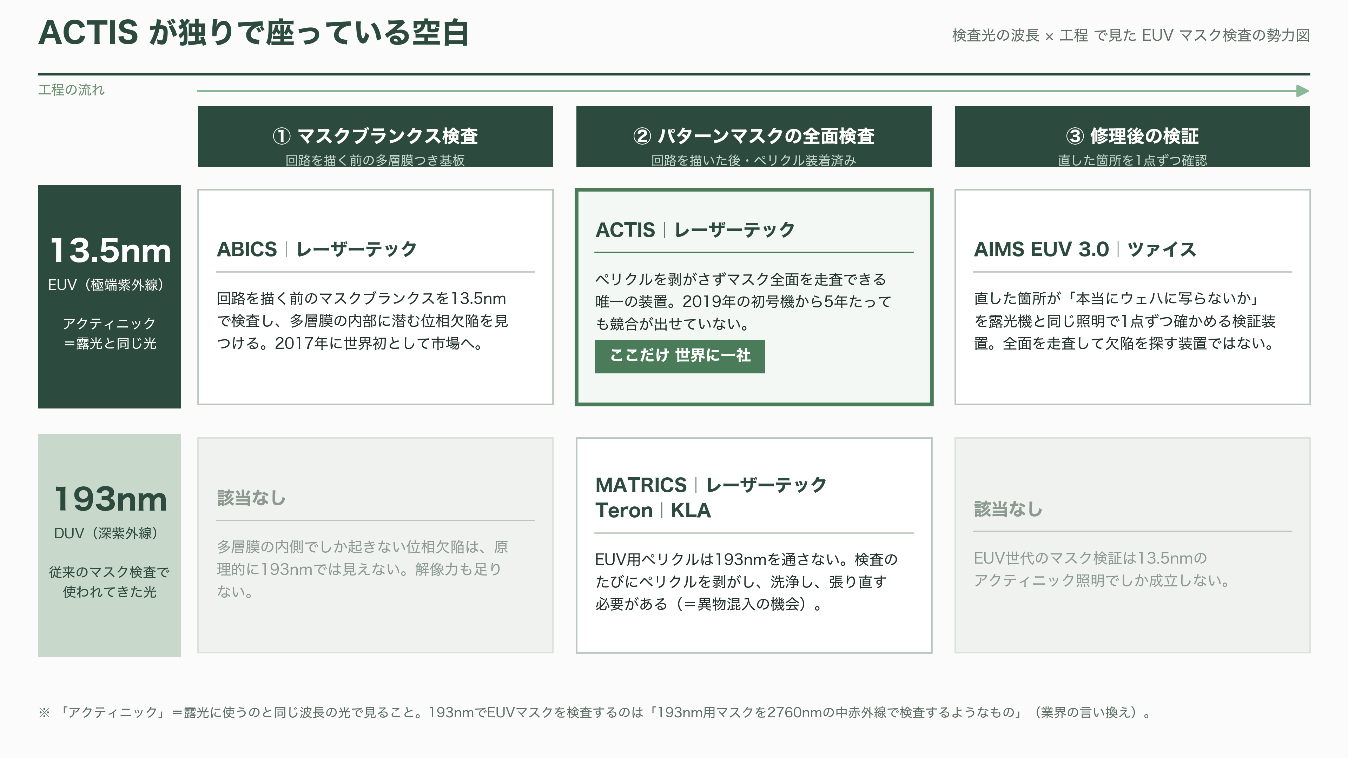Click the '193nm' row label
This screenshot has width=1348, height=758.
(111, 499)
